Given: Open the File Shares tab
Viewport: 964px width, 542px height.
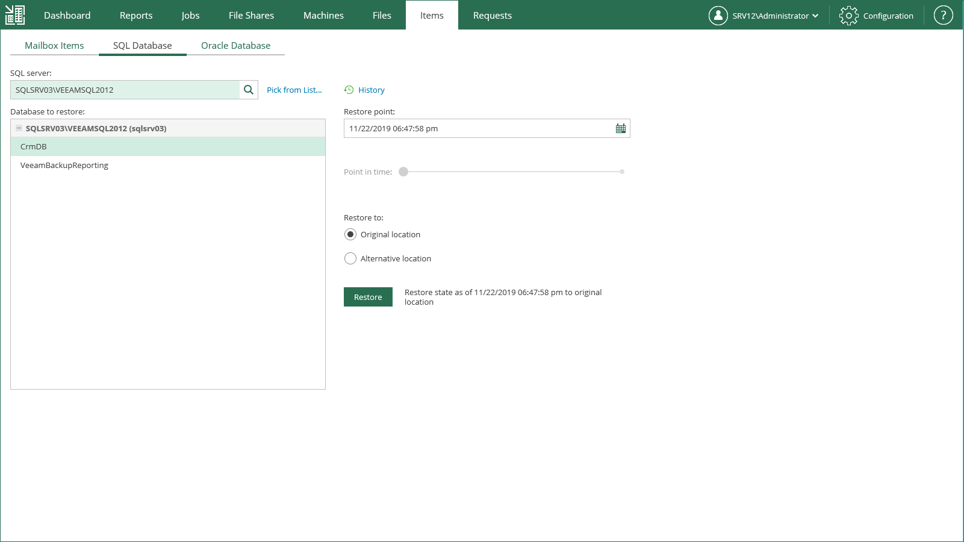Looking at the screenshot, I should point(251,15).
